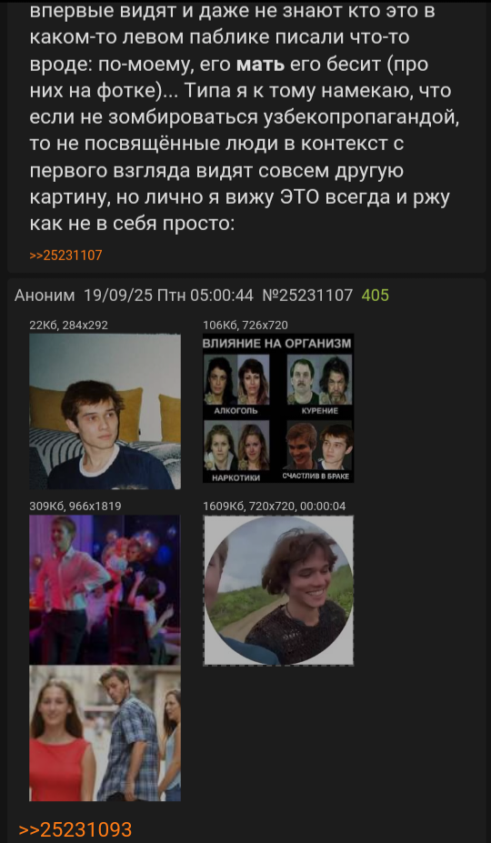Click the НАРКОТИКИ panel in the meme
Viewport: 491px width, 843px height.
point(236,450)
